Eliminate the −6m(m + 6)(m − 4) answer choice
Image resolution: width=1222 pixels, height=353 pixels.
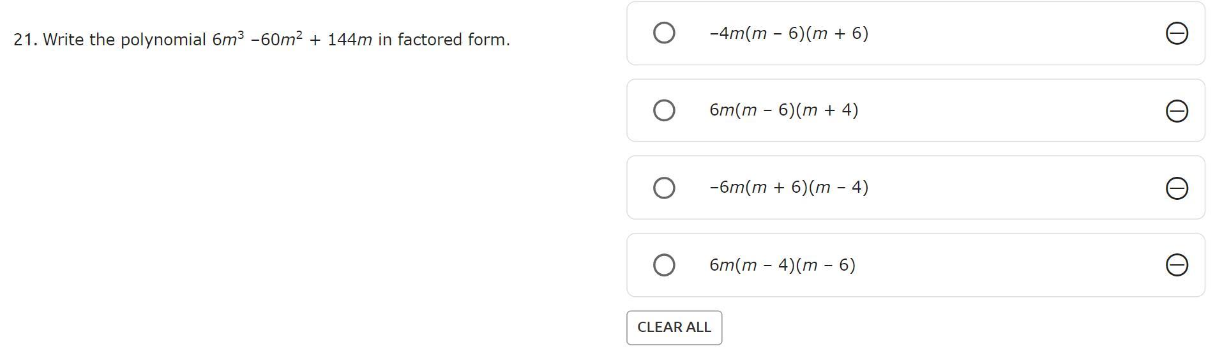[x=1177, y=188]
